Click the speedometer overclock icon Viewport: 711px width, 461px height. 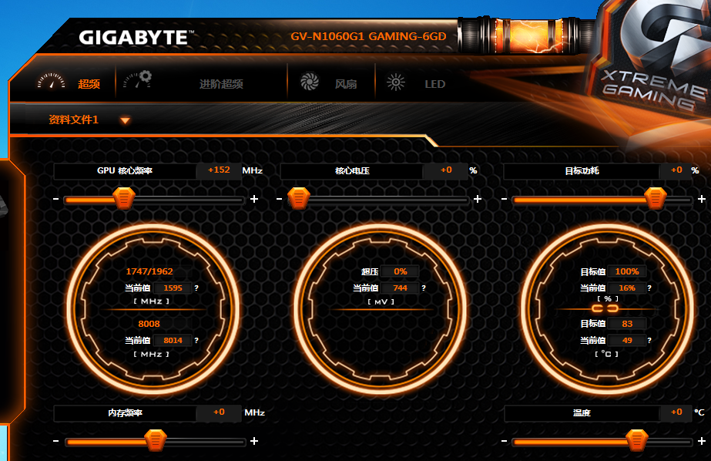(51, 82)
